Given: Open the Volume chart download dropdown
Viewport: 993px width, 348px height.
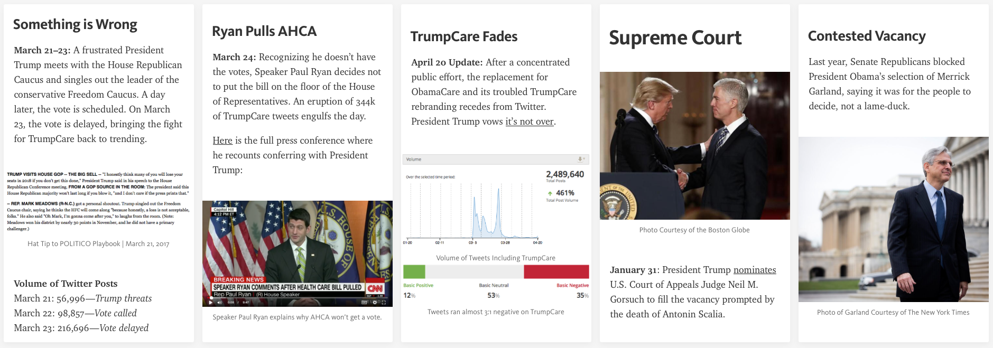Looking at the screenshot, I should pos(581,159).
